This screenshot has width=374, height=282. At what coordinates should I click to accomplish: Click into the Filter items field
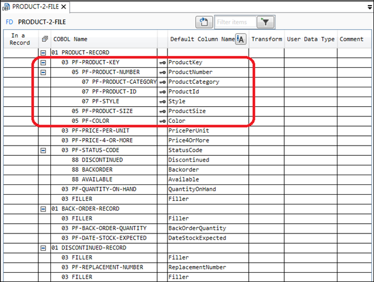(234, 22)
